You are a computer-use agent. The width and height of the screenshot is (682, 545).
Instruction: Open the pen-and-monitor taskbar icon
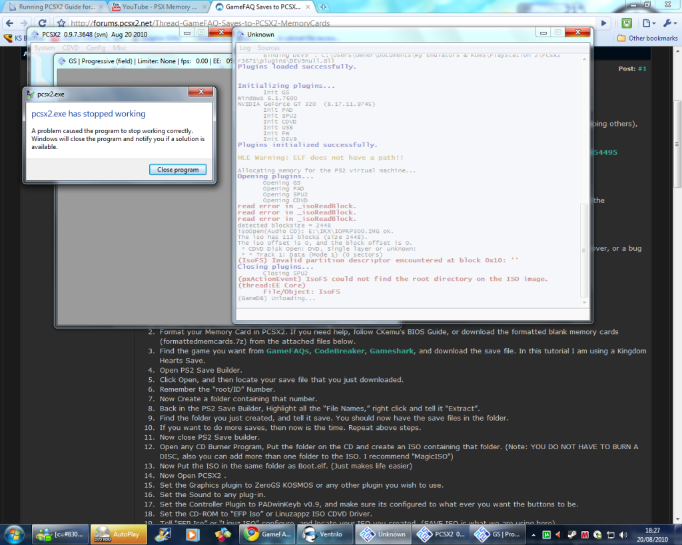pos(163,534)
